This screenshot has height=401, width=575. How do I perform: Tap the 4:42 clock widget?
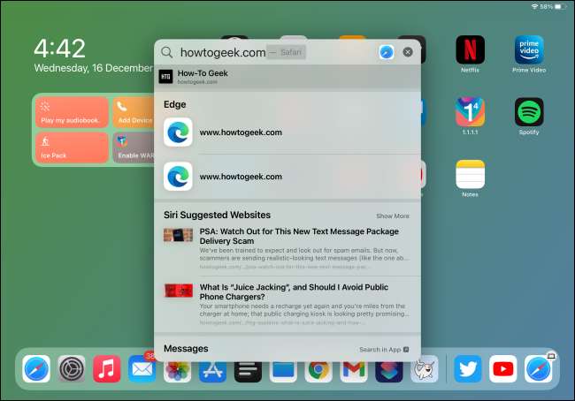59,49
